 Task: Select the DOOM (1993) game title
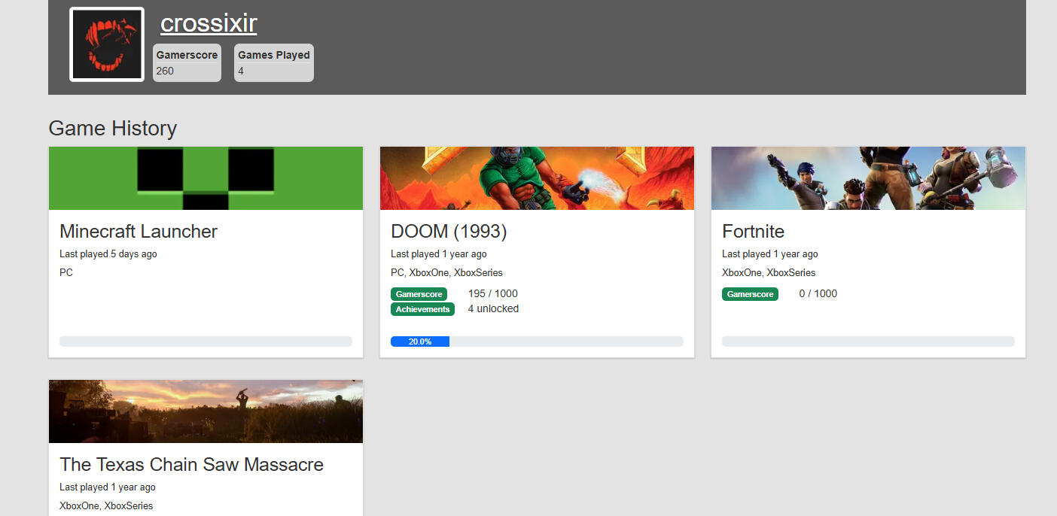(x=449, y=232)
